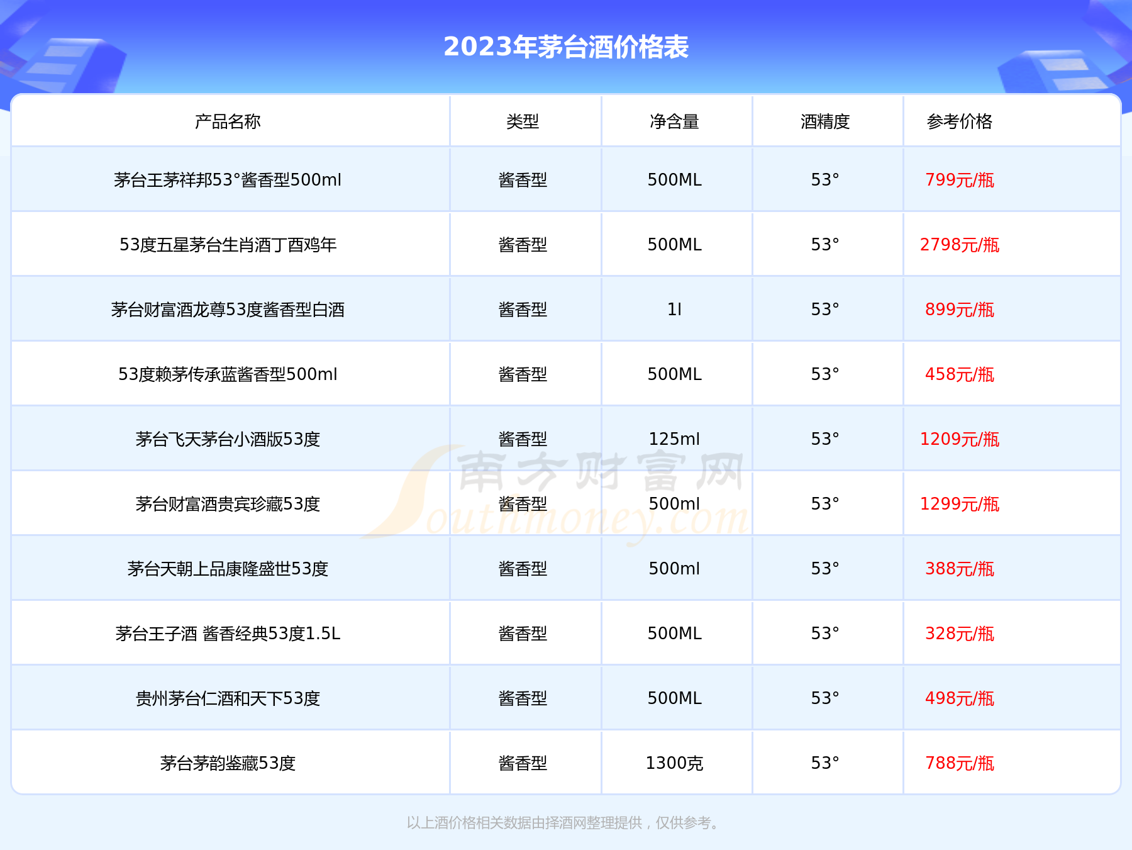
Task: Click product 茅台财富酒龙尊53度酱香型白酒
Action: (x=228, y=310)
